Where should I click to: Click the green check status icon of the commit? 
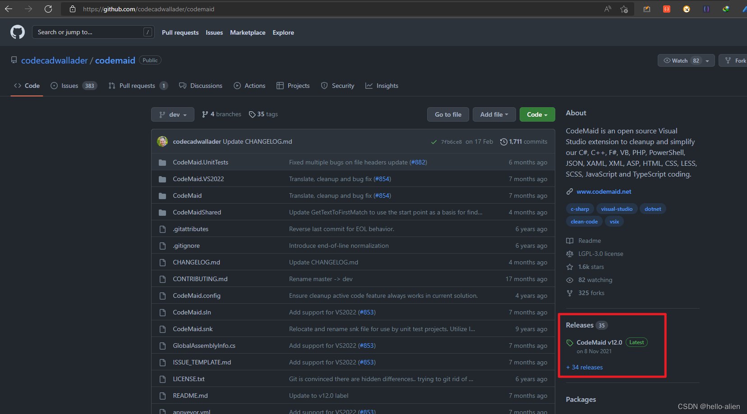tap(434, 142)
